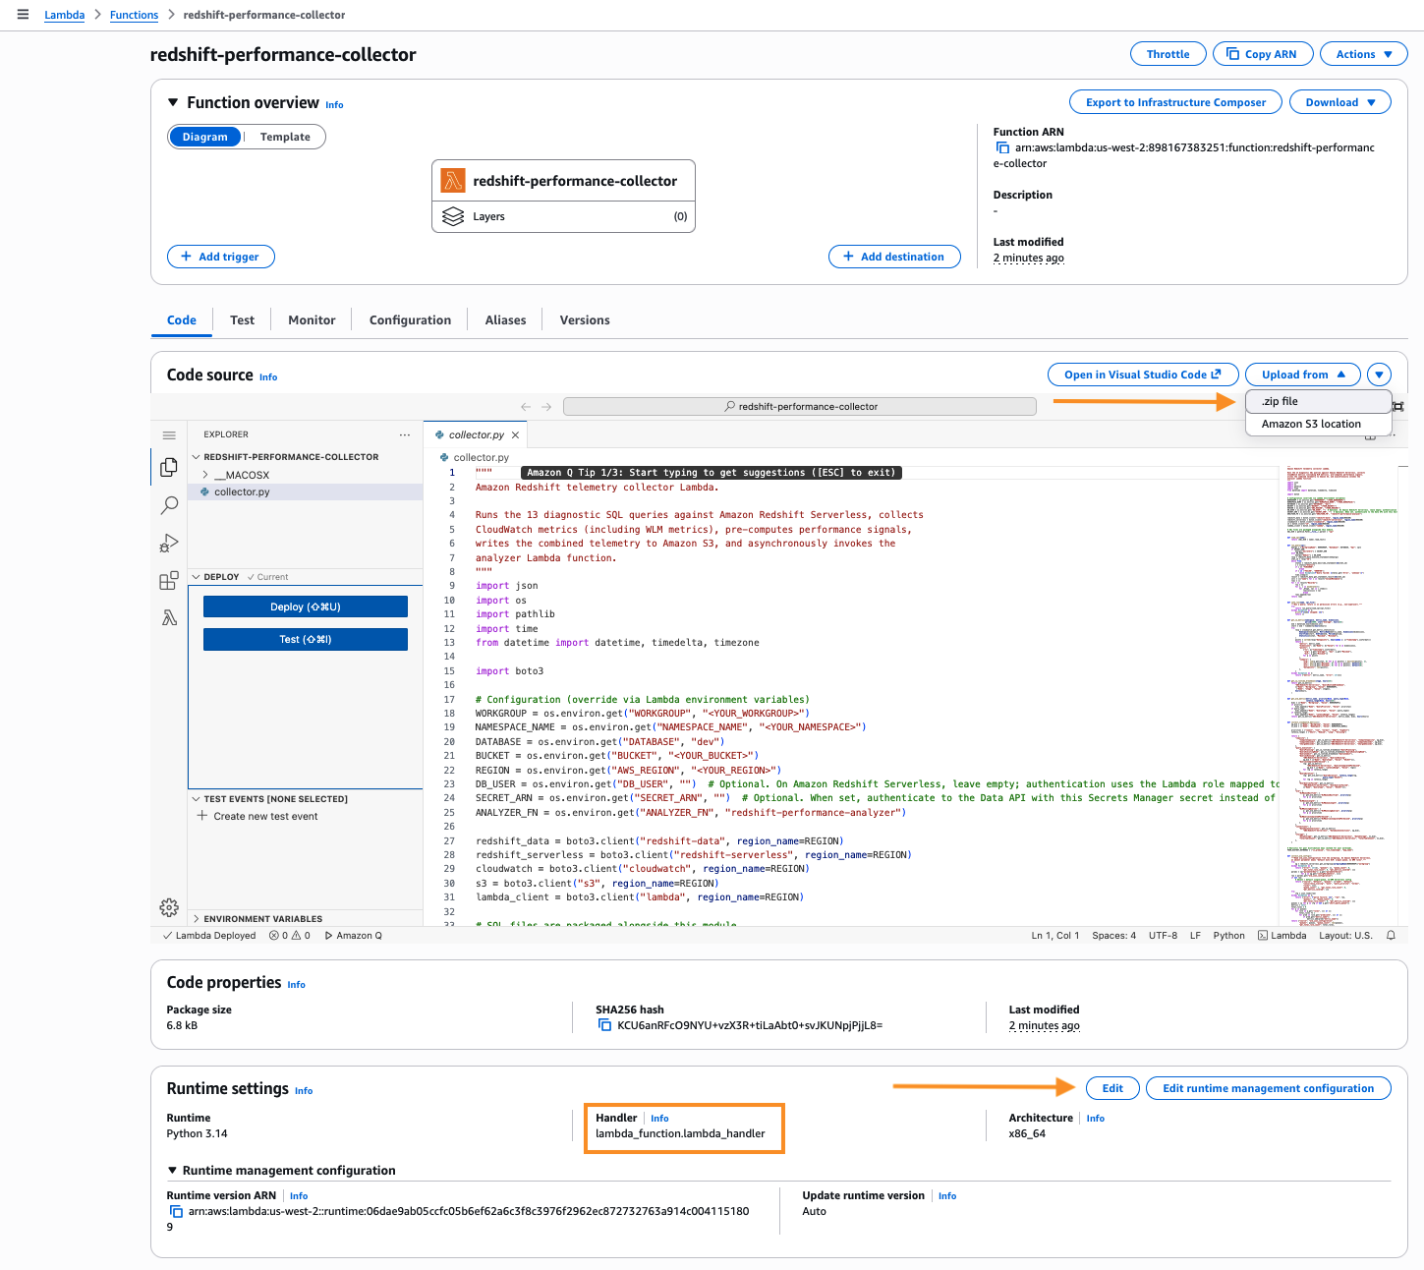Click the Info link beside Handler
The height and width of the screenshot is (1270, 1424).
659,1119
